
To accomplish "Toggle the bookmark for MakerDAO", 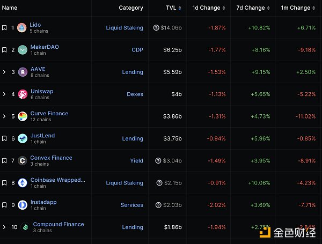I will pos(4,50).
